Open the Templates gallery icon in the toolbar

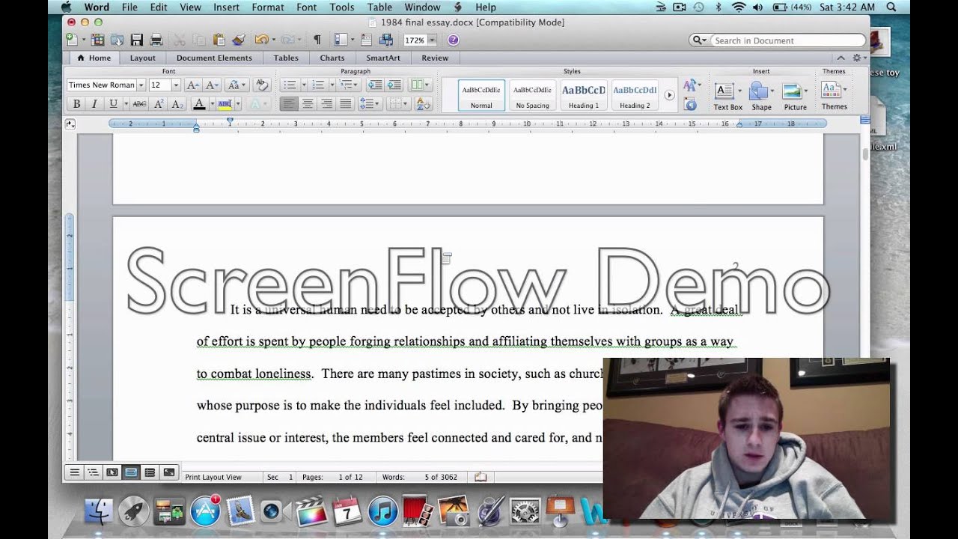pos(98,40)
